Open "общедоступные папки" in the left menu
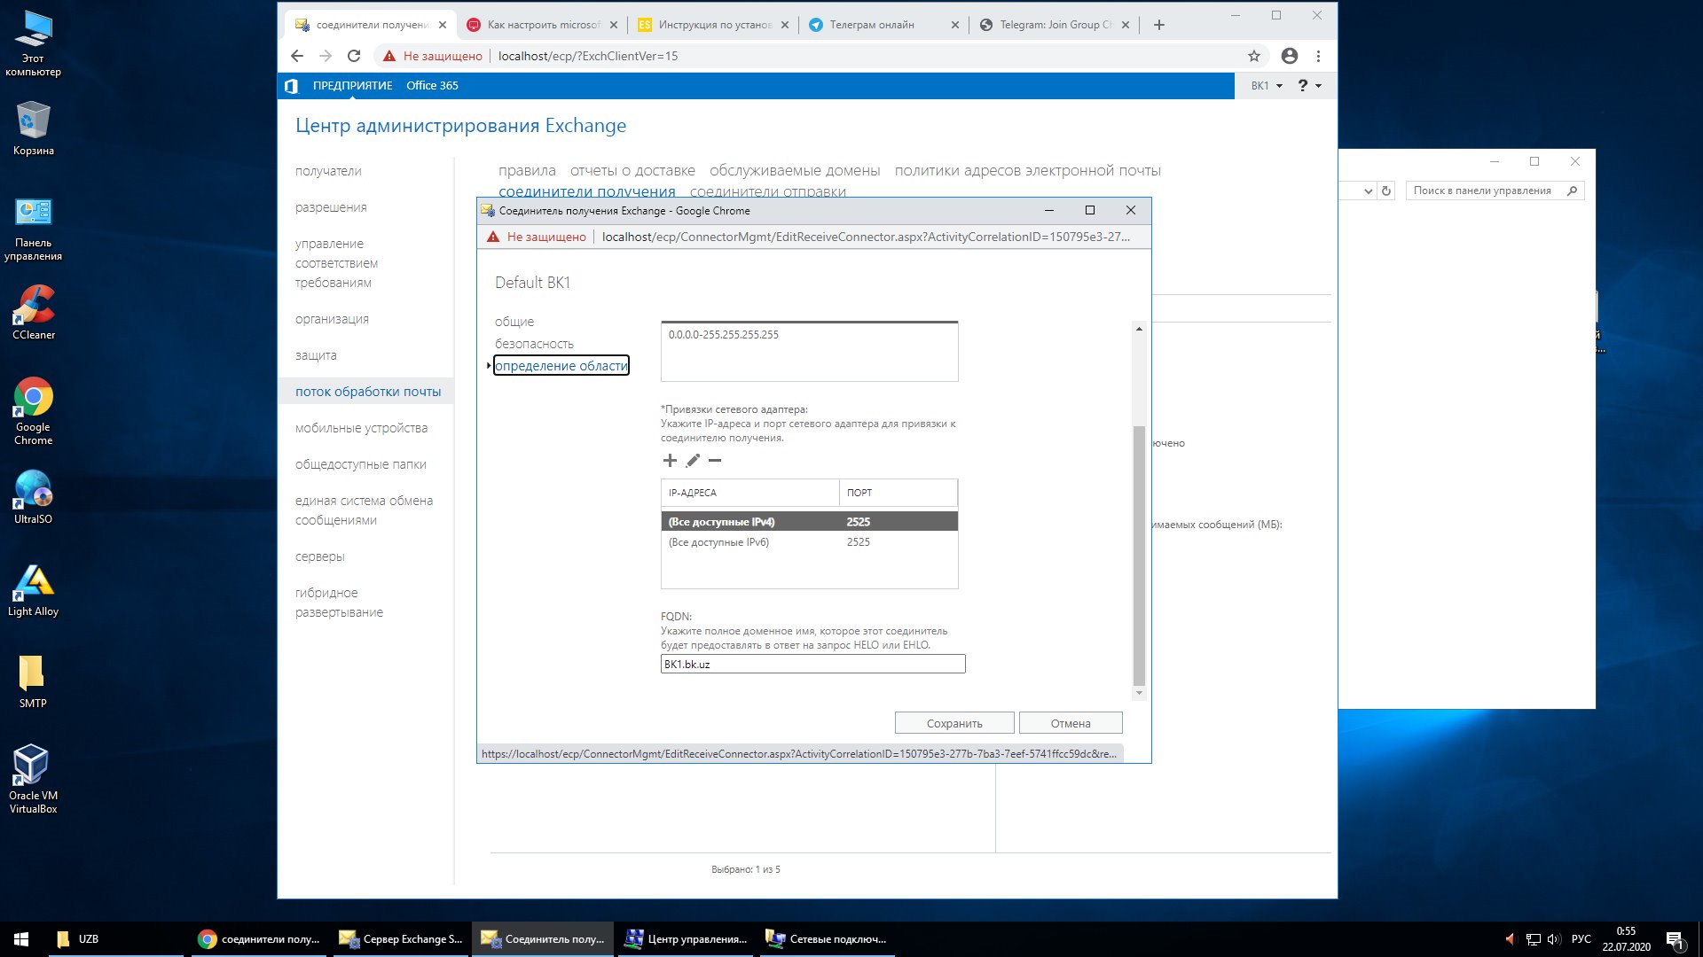 [360, 464]
